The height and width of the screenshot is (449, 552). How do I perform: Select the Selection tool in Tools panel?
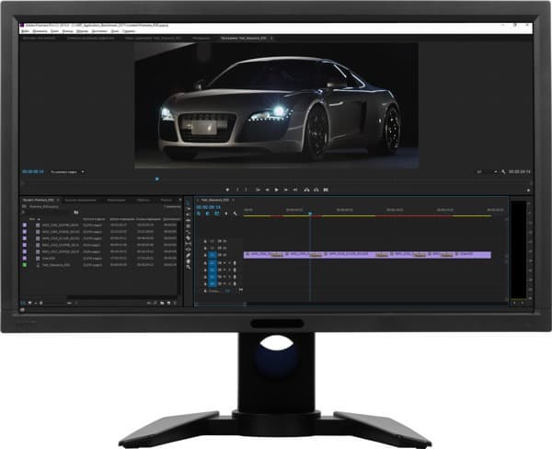188,202
